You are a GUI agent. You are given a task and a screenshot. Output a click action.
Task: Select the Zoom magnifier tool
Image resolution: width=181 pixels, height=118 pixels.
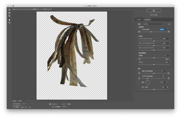coord(9,23)
